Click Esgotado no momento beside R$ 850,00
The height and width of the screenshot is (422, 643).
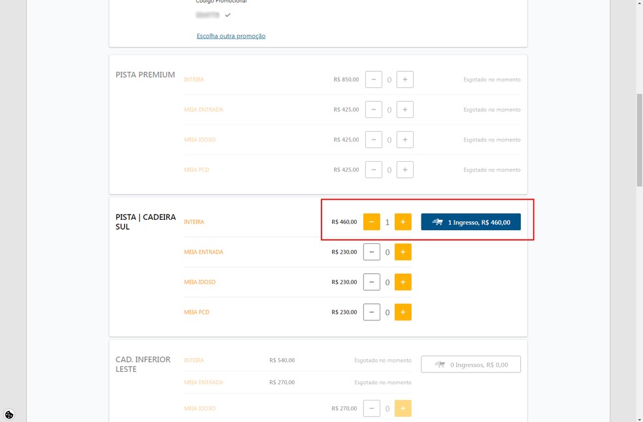(x=491, y=80)
